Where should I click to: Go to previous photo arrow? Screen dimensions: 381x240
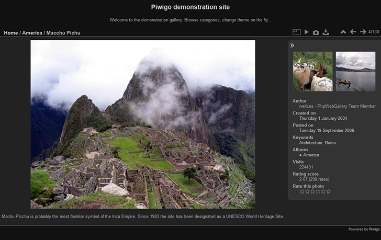[353, 32]
